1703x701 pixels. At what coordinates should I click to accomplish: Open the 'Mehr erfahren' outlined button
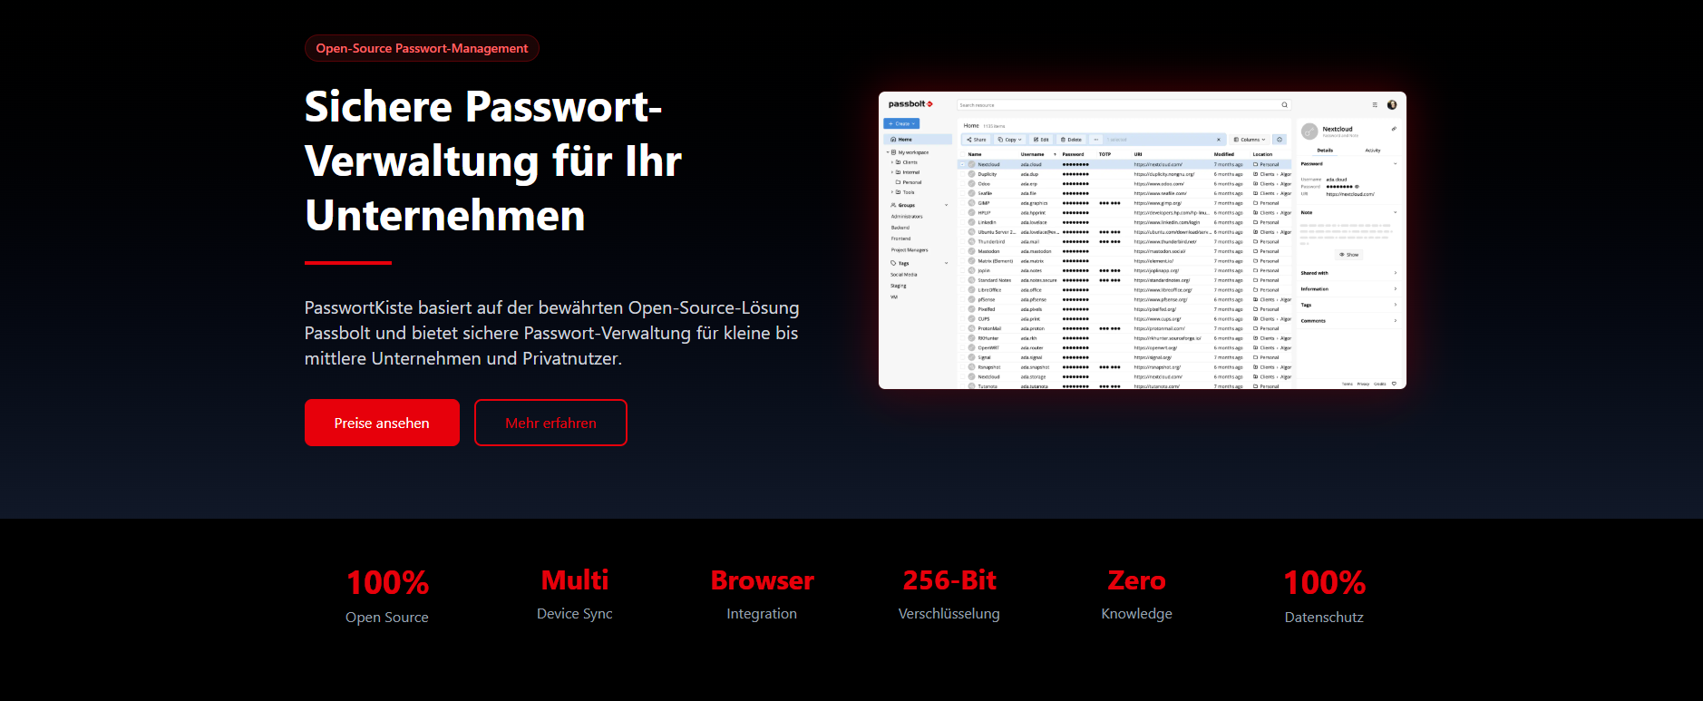550,423
